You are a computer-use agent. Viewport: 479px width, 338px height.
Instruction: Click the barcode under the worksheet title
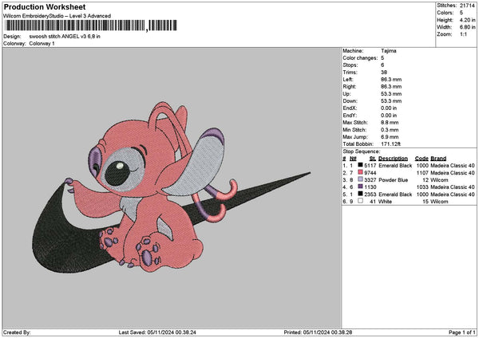(x=91, y=26)
